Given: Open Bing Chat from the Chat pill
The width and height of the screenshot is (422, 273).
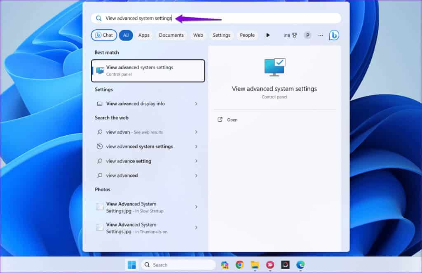Looking at the screenshot, I should (104, 35).
